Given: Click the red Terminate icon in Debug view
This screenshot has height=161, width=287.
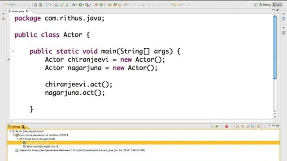Looking at the screenshot, I should [226, 126].
